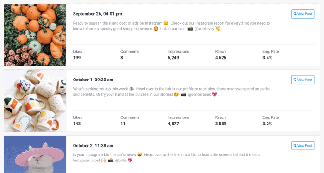Viewport: 324px width, 173px height.
Task: Select the October 1, 09:30 am heading
Action: (93, 80)
